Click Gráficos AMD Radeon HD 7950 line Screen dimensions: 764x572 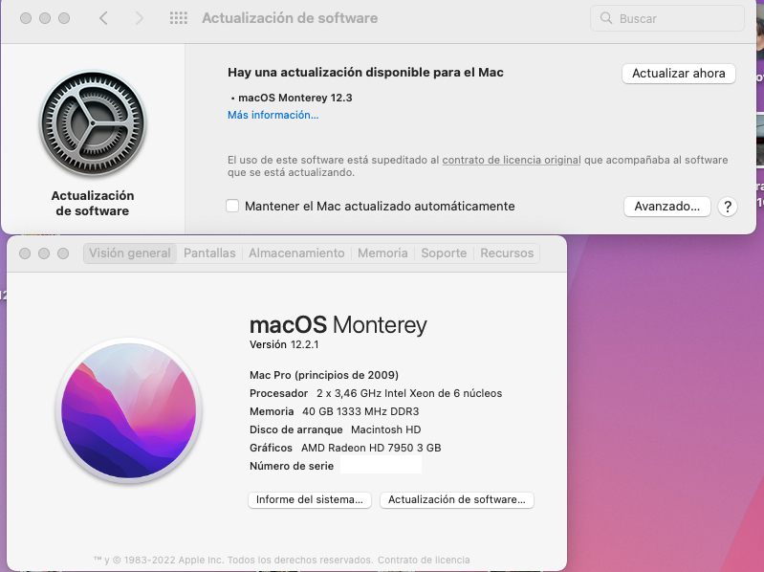coord(345,448)
